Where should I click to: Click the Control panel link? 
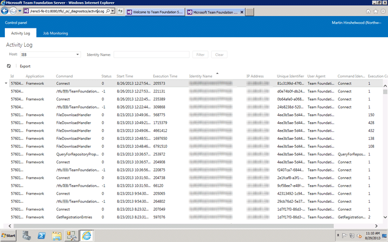[x=16, y=23]
